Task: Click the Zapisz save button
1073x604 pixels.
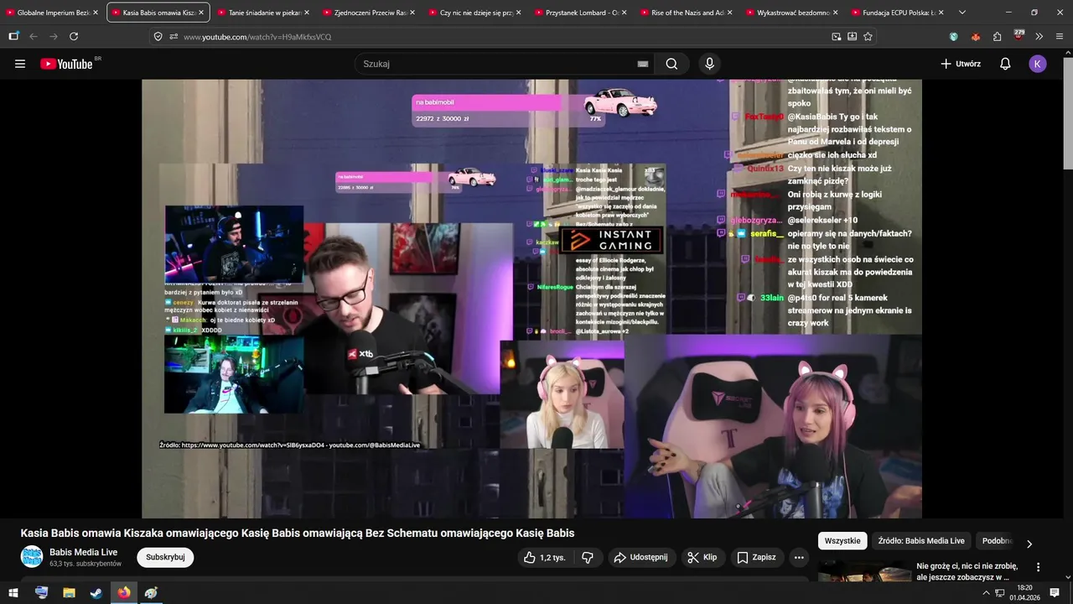Action: tap(756, 557)
